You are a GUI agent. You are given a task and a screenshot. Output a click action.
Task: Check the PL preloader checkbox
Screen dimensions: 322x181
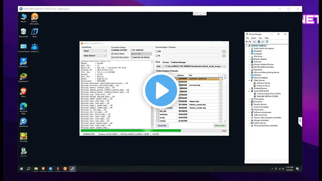(157, 56)
